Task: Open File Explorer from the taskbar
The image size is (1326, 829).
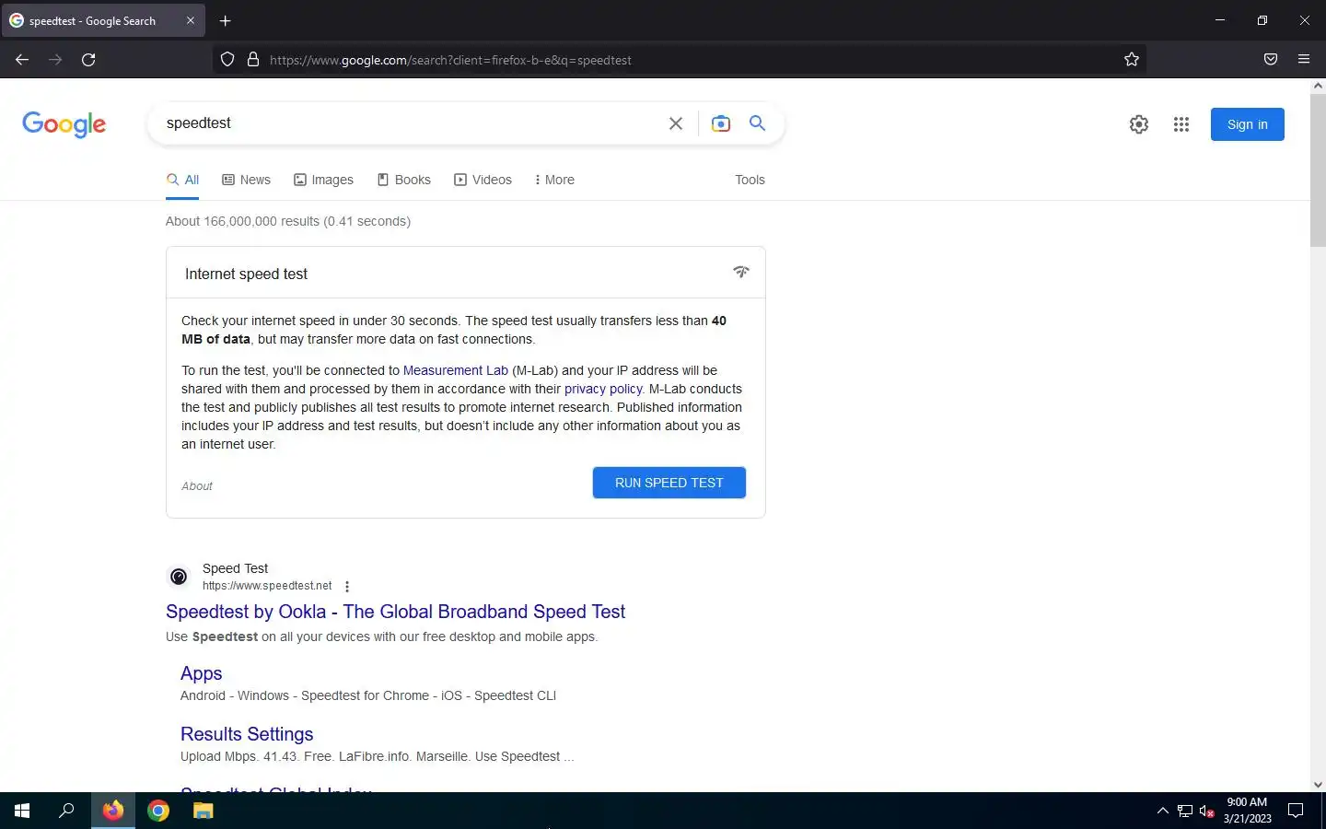Action: click(x=204, y=811)
